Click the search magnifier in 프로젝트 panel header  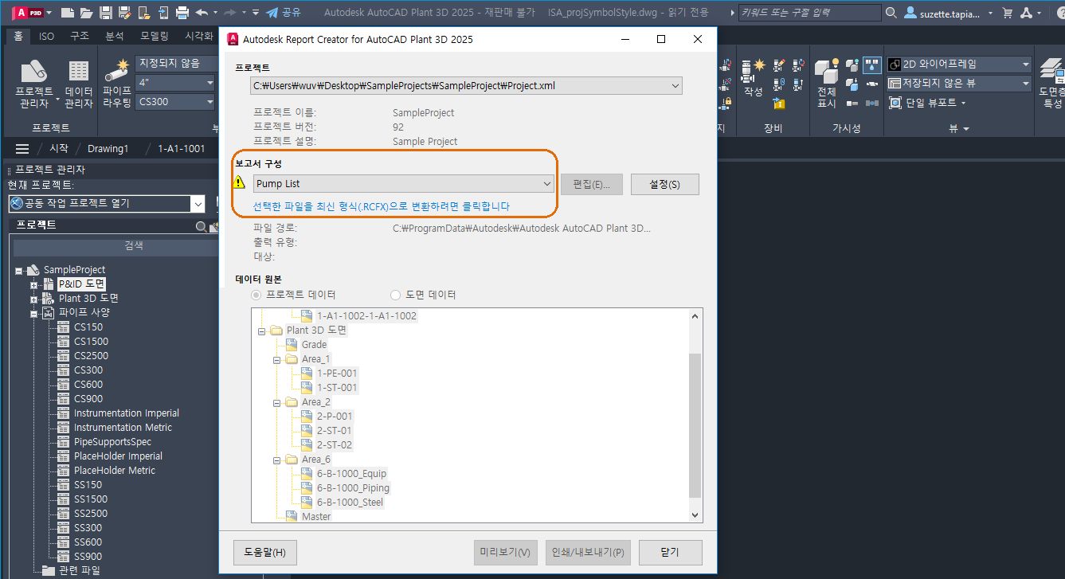(202, 227)
